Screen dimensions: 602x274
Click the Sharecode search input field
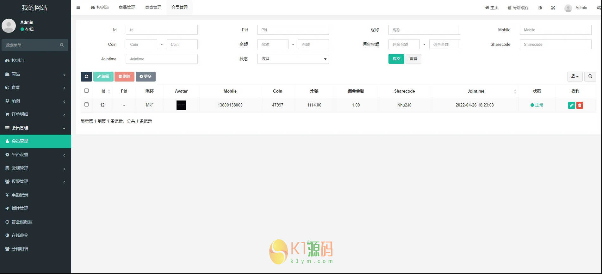tap(555, 45)
